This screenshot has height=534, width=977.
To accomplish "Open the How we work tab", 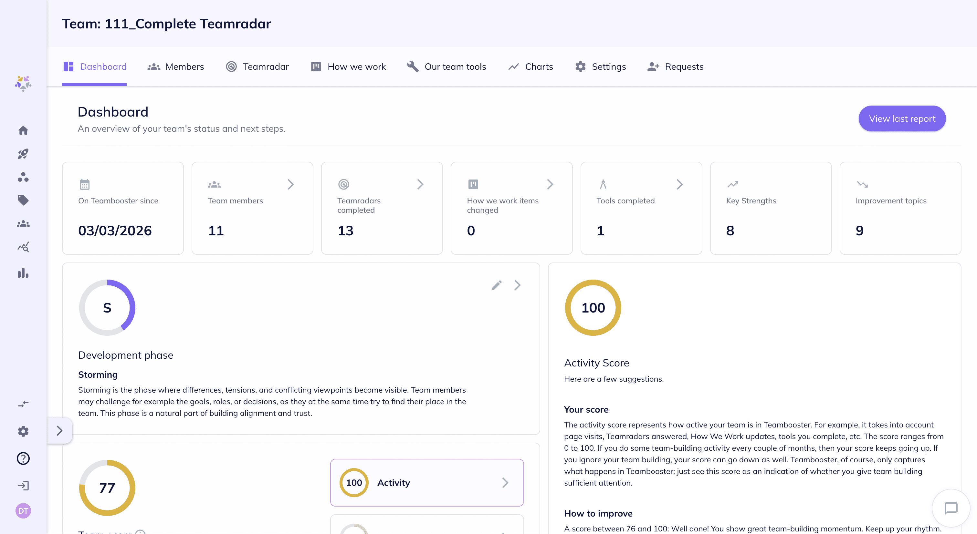I will click(348, 67).
